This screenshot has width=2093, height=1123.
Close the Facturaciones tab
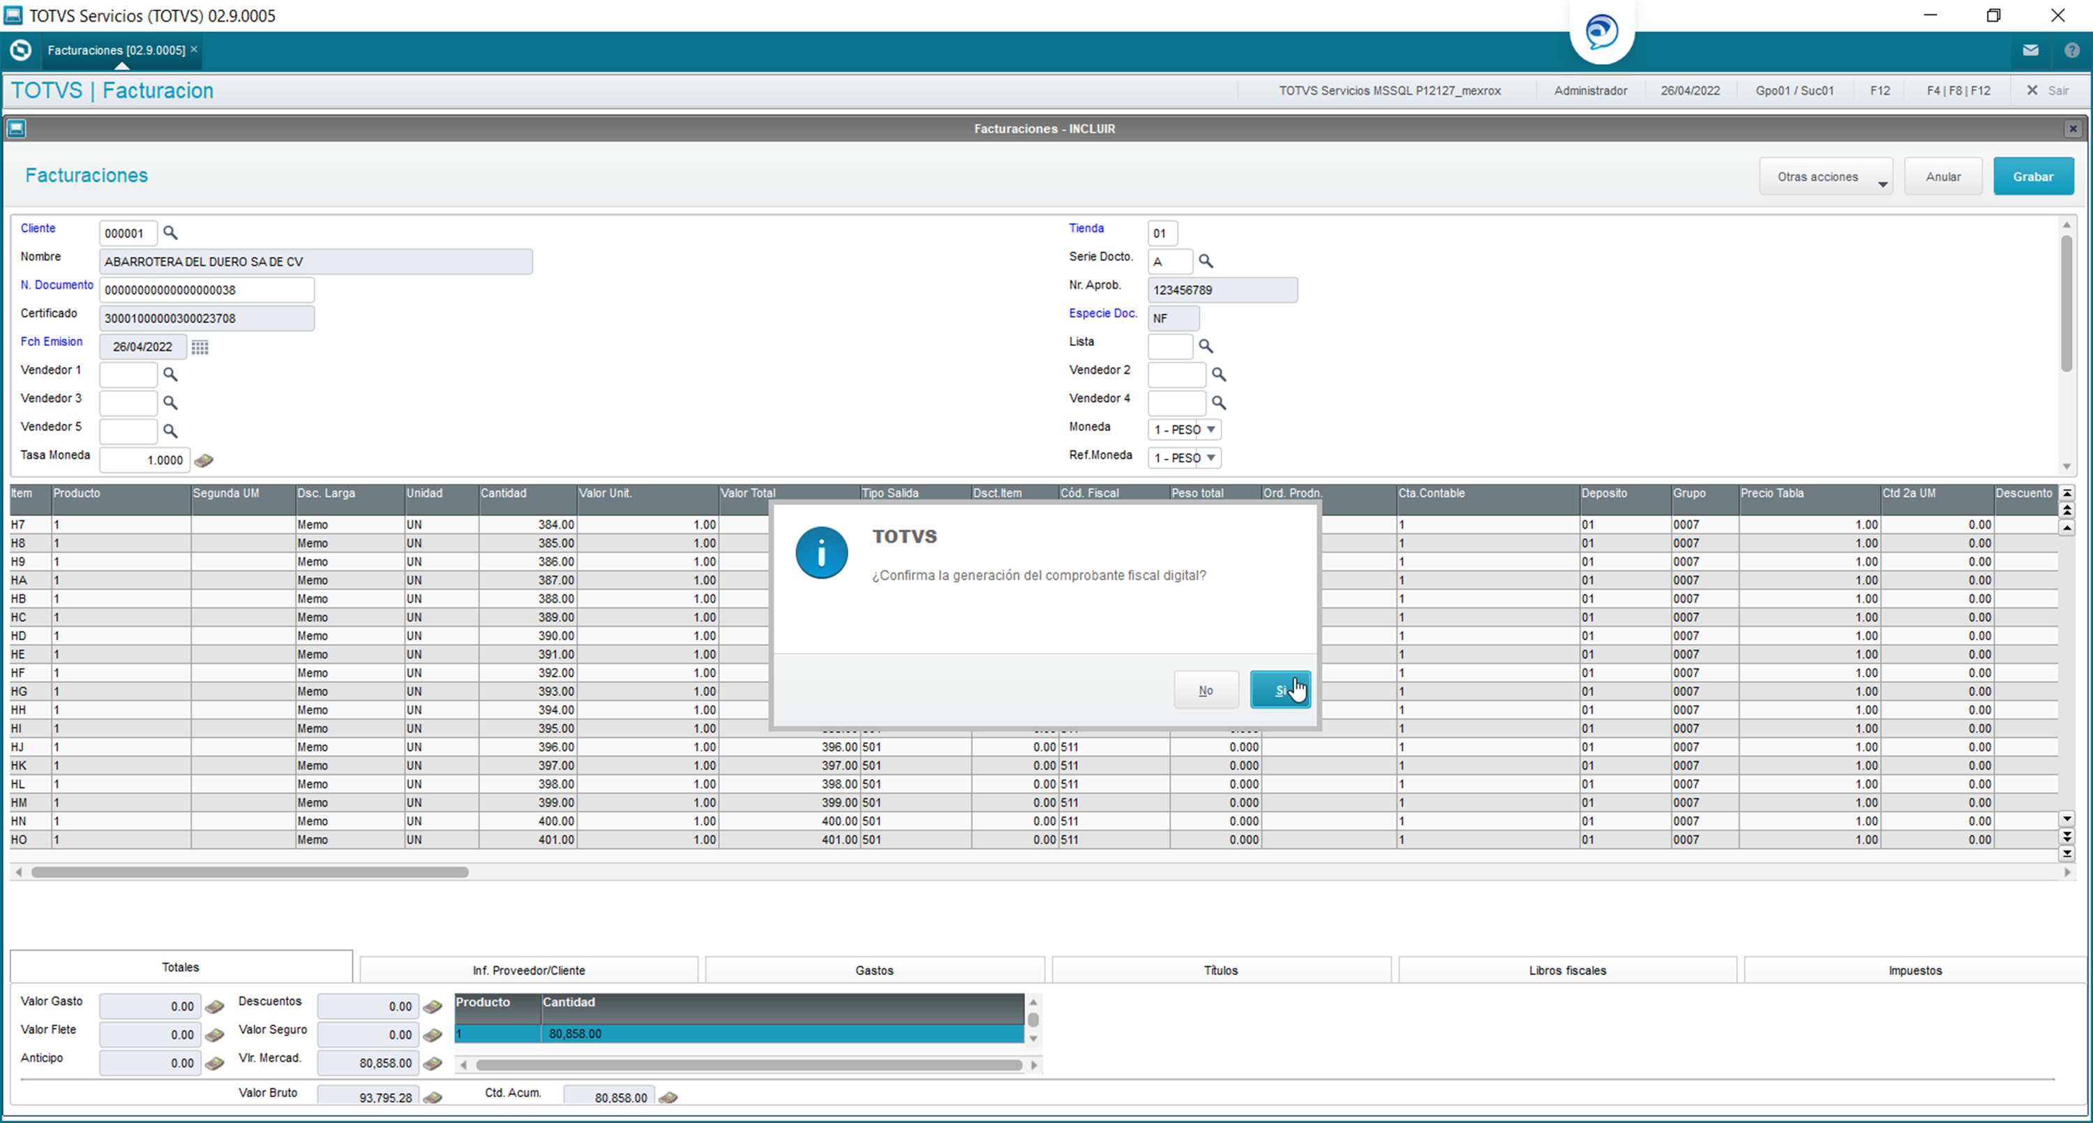194,50
